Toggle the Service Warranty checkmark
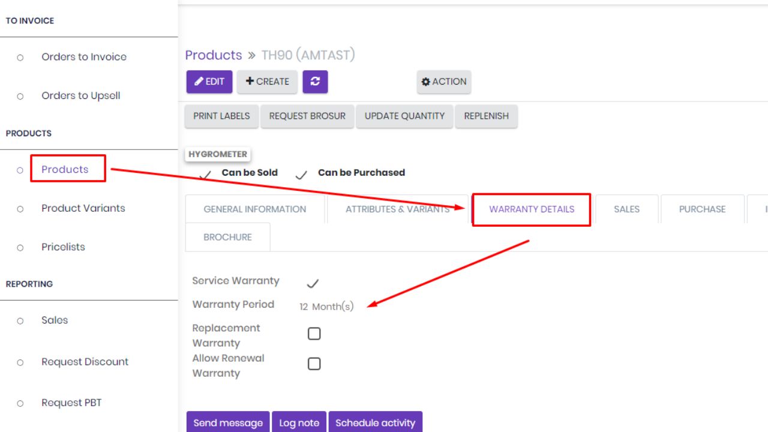Viewport: 768px width, 432px height. (313, 283)
